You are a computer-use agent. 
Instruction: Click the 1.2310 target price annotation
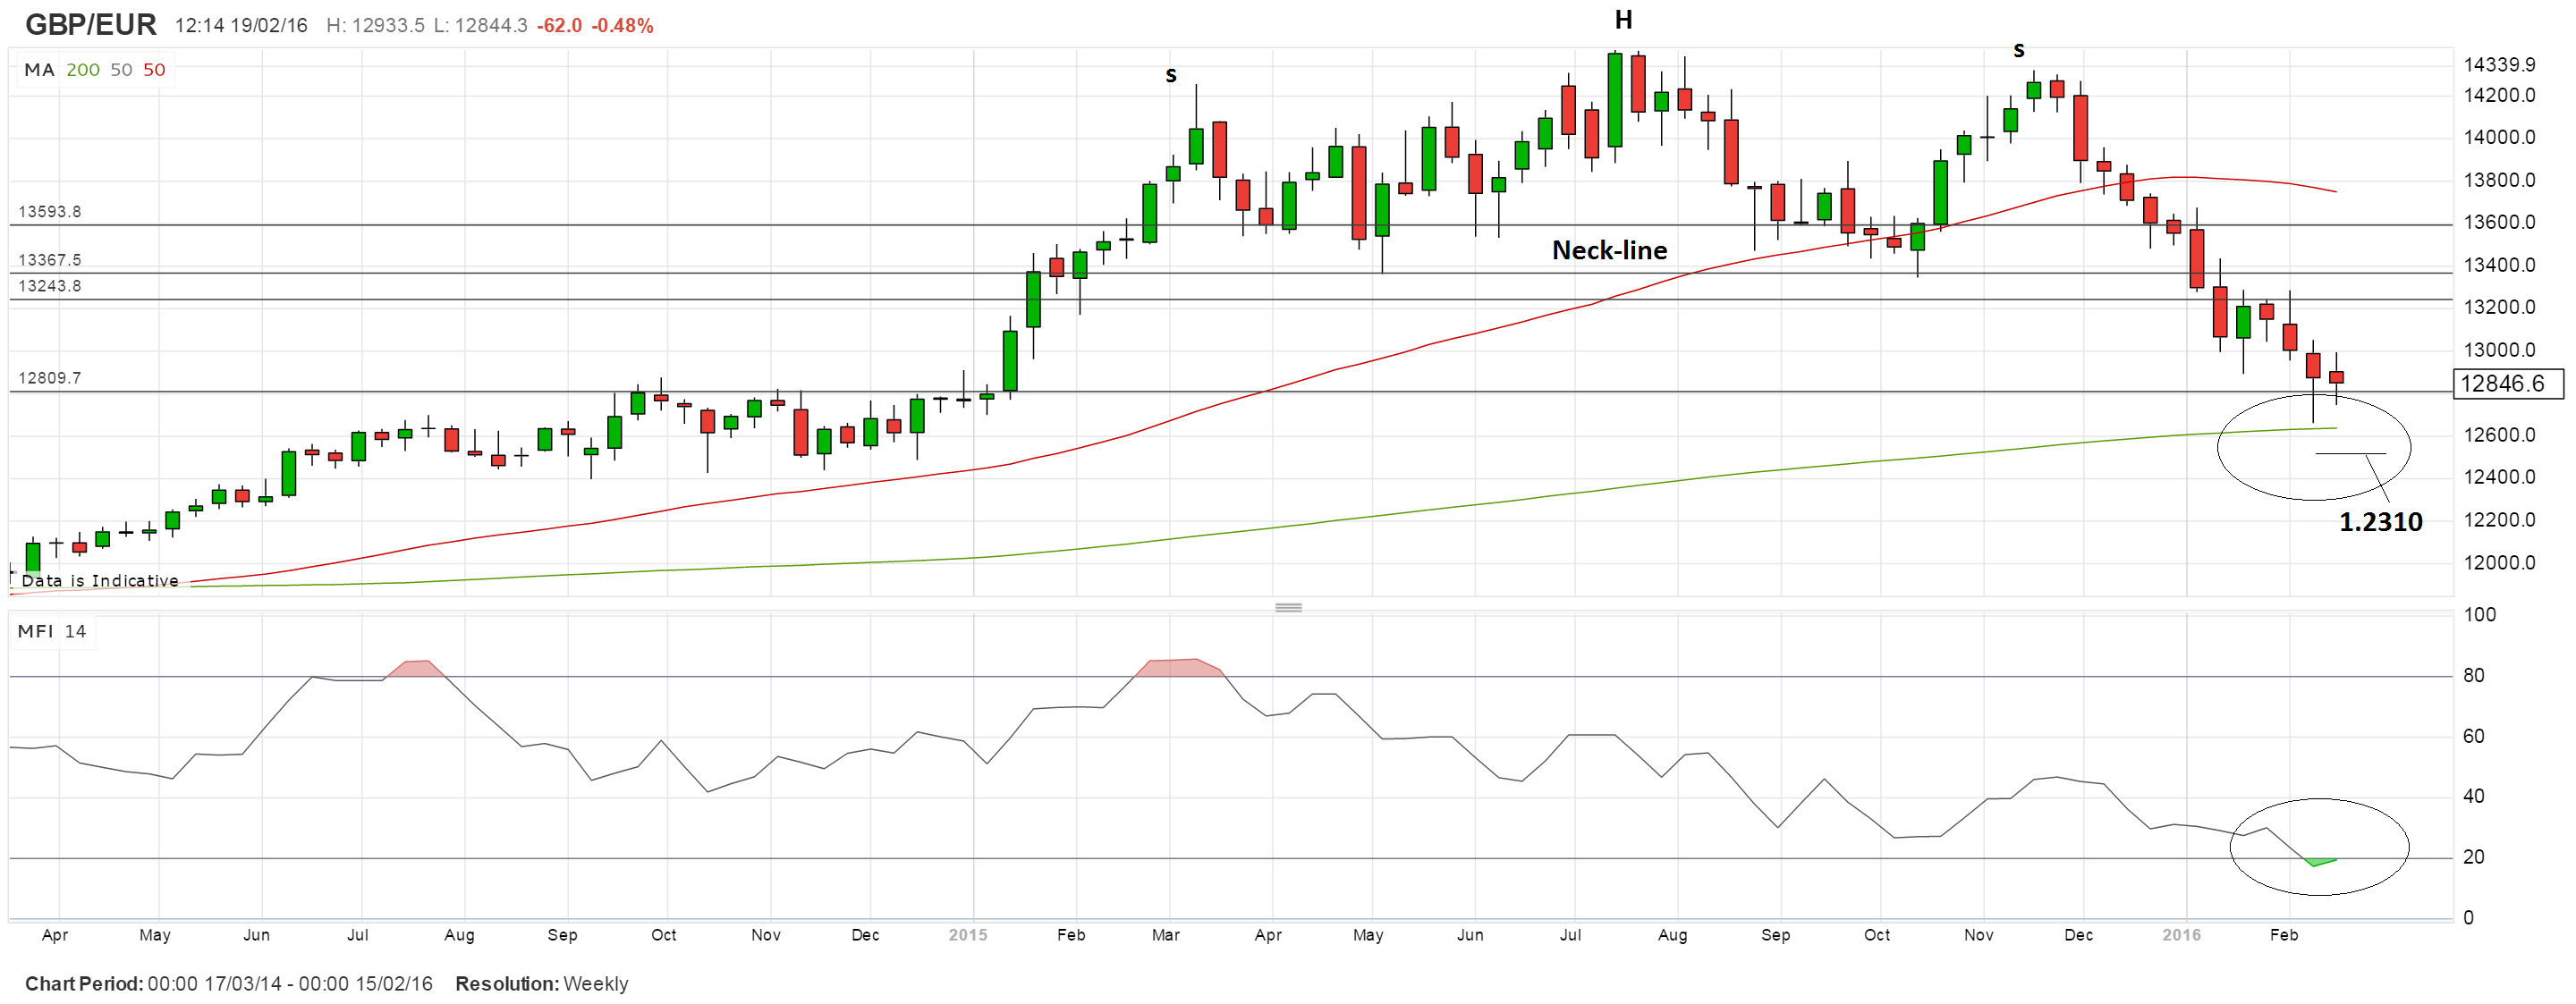2380,522
